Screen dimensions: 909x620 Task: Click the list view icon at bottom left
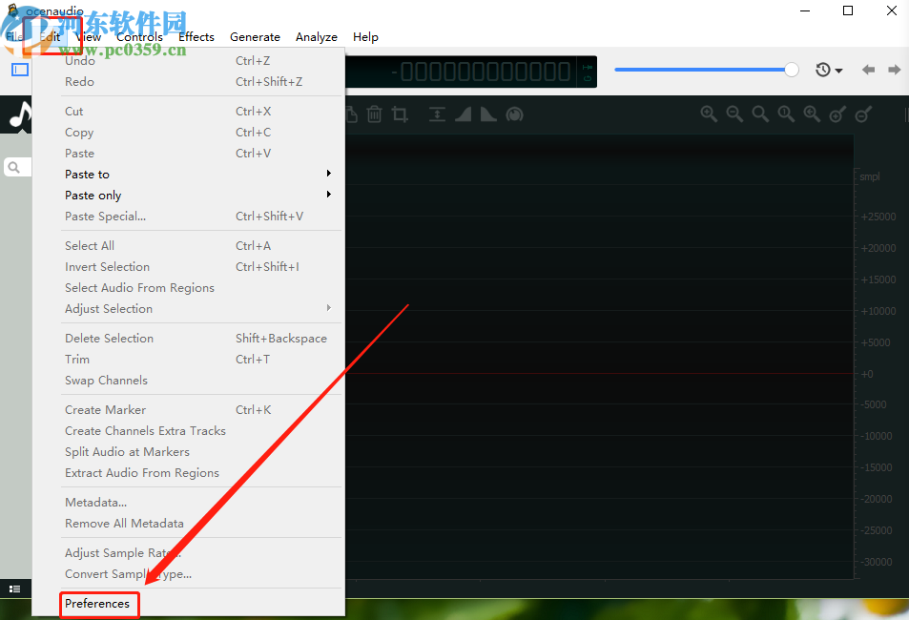(15, 589)
